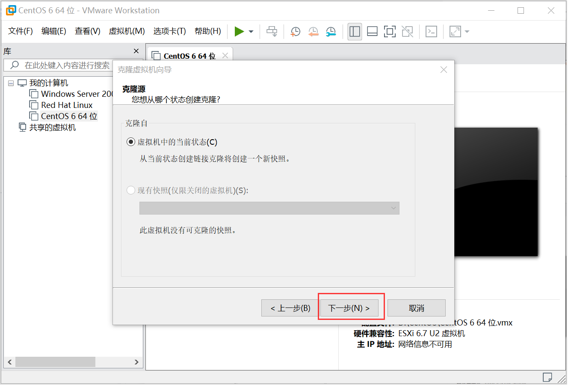This screenshot has width=568, height=385.
Task: Click the green power on play icon
Action: click(239, 31)
